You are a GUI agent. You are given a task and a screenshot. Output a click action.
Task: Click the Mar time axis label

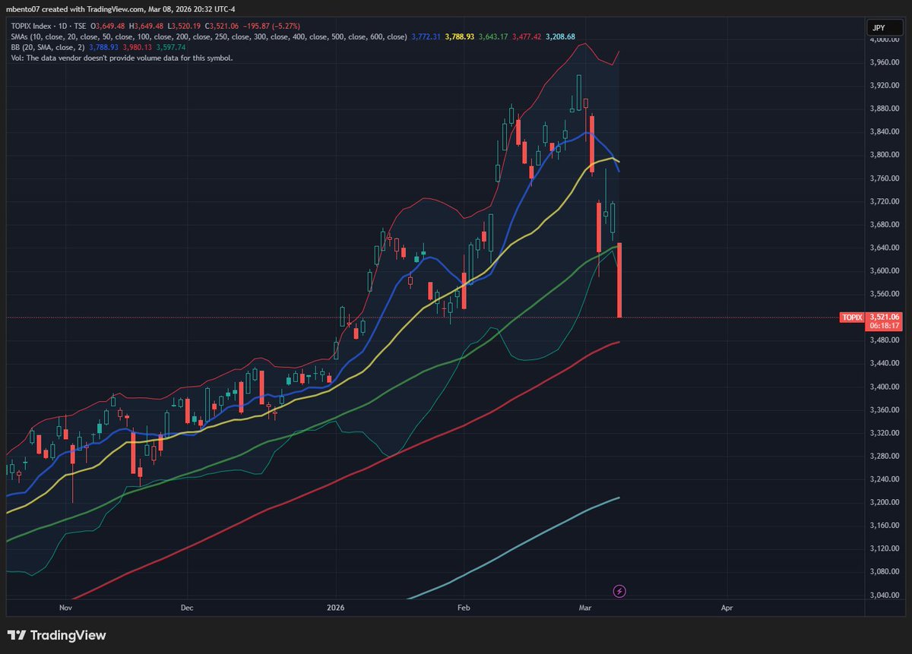585,608
